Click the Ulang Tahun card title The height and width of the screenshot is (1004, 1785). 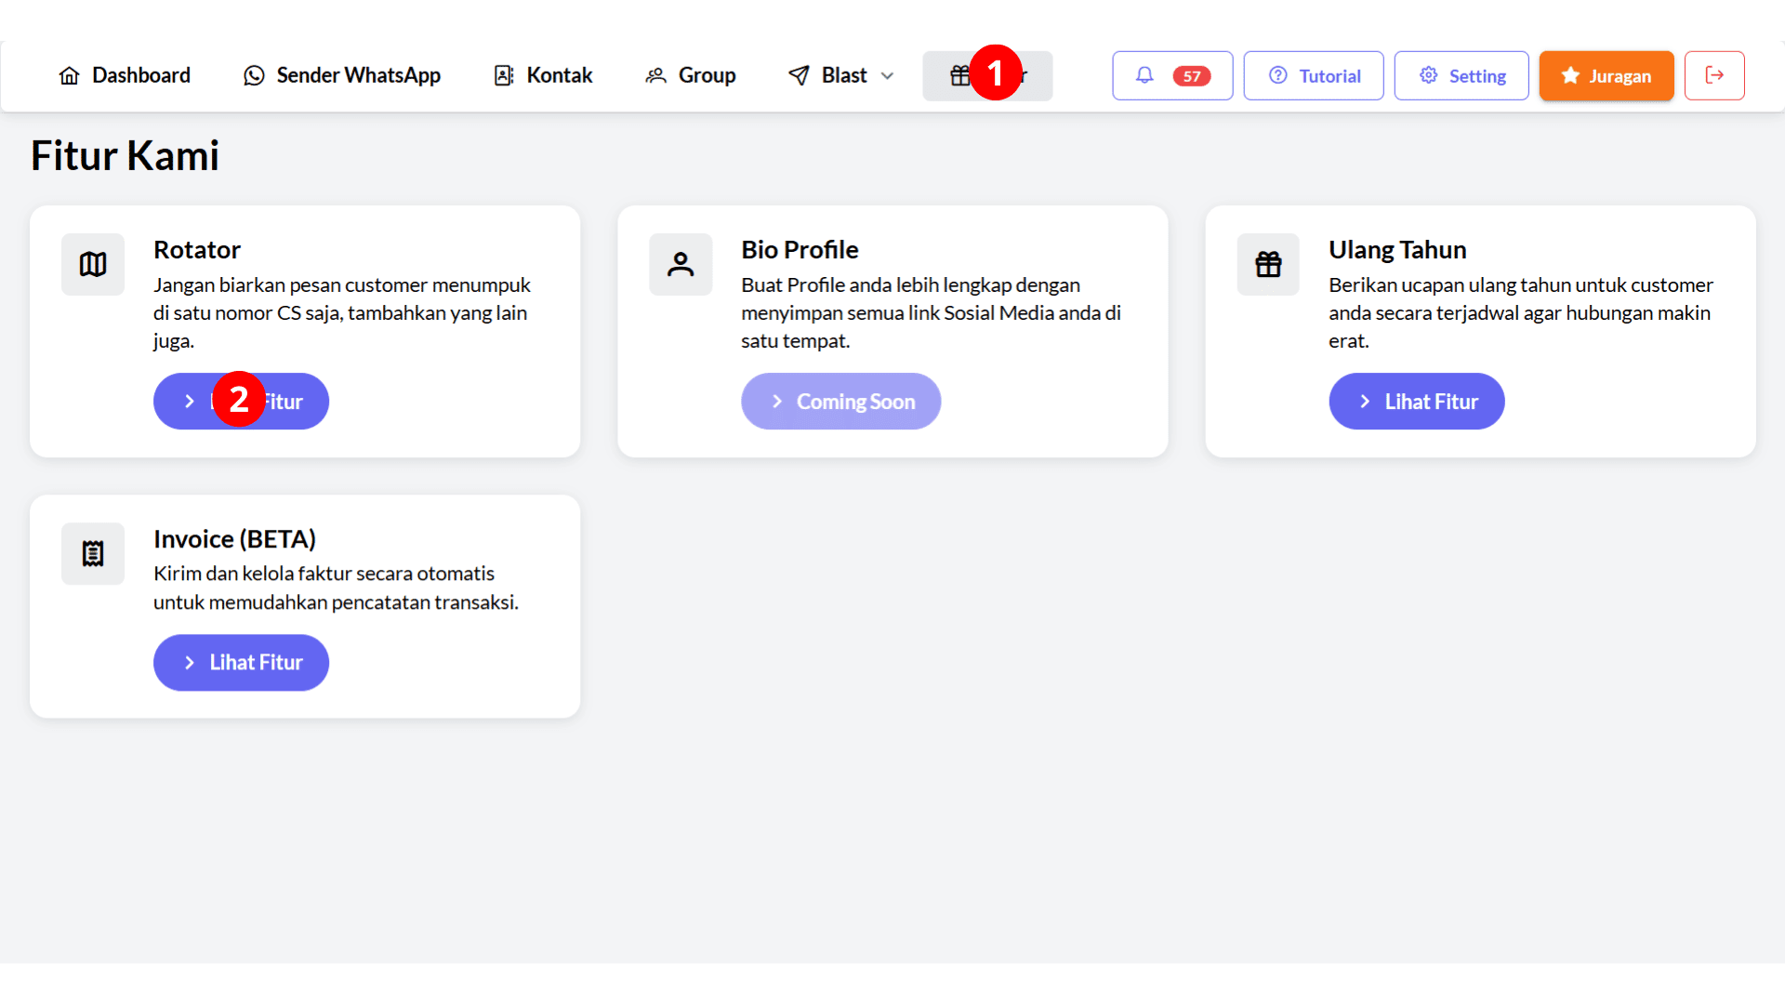[1397, 249]
